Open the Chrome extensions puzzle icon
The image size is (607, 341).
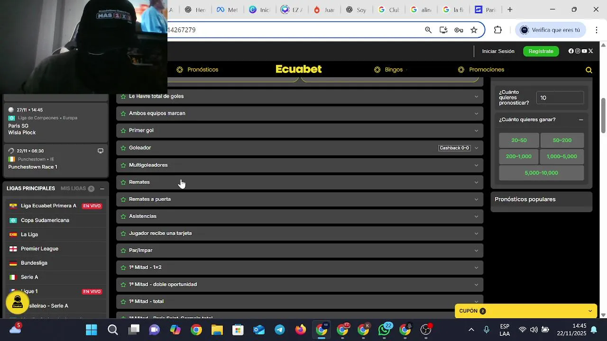(497, 30)
